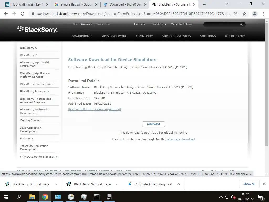Open BlackBerry 7 in the sidebar
The height and width of the screenshot is (202, 269).
coord(28,55)
